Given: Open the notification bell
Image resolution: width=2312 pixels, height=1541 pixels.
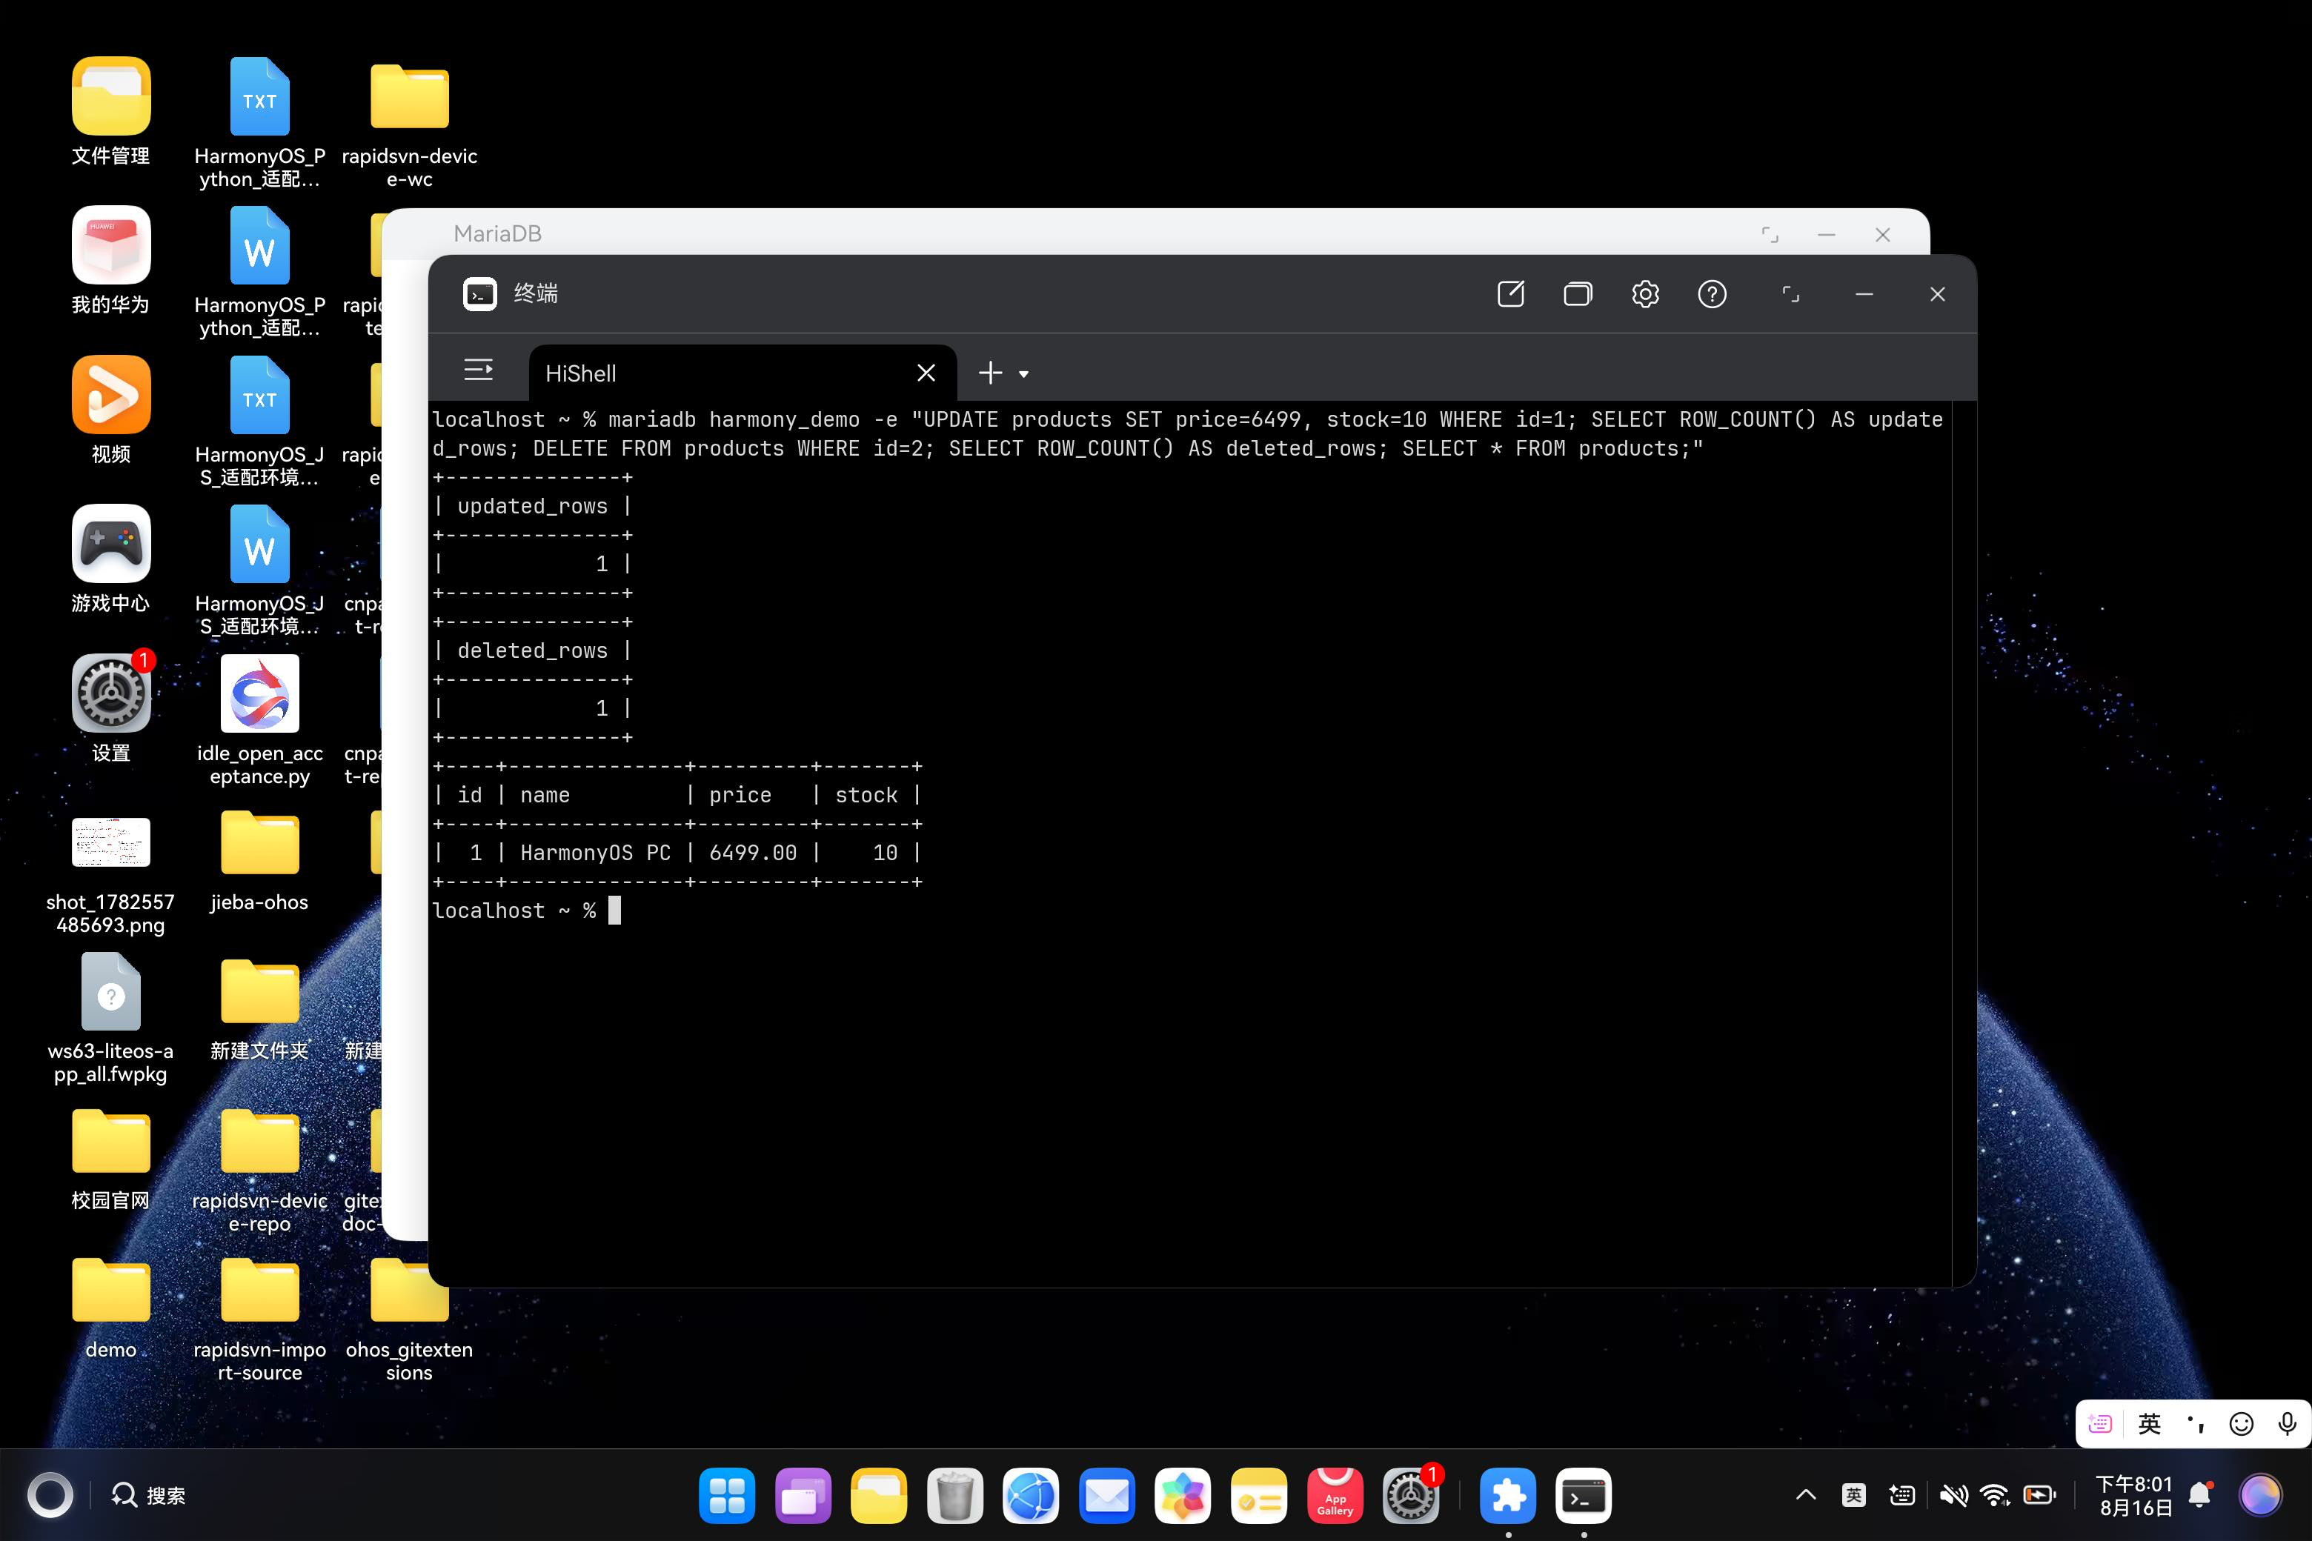Looking at the screenshot, I should click(x=2200, y=1496).
